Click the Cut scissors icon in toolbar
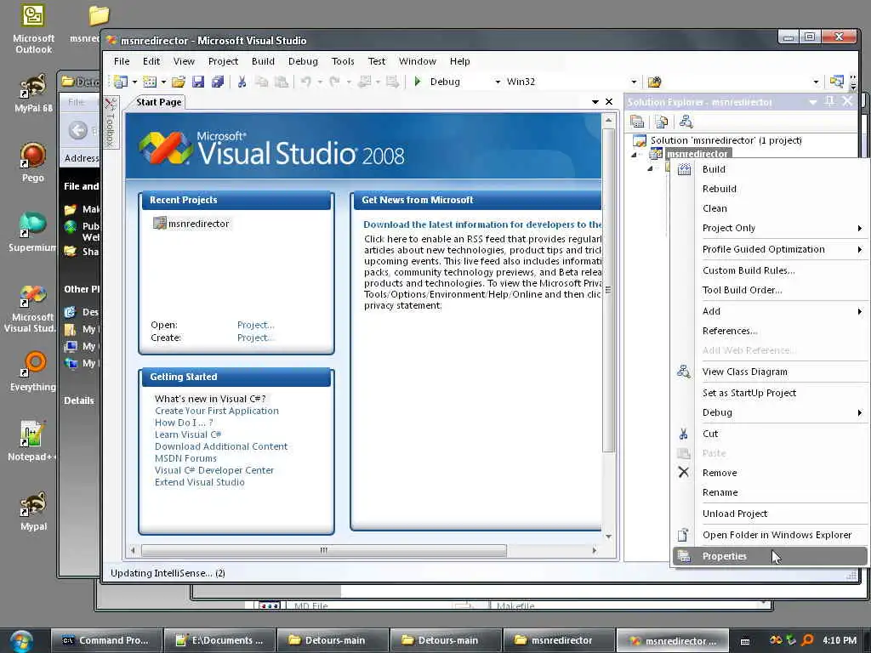Screen dimensions: 871x653 (x=242, y=82)
